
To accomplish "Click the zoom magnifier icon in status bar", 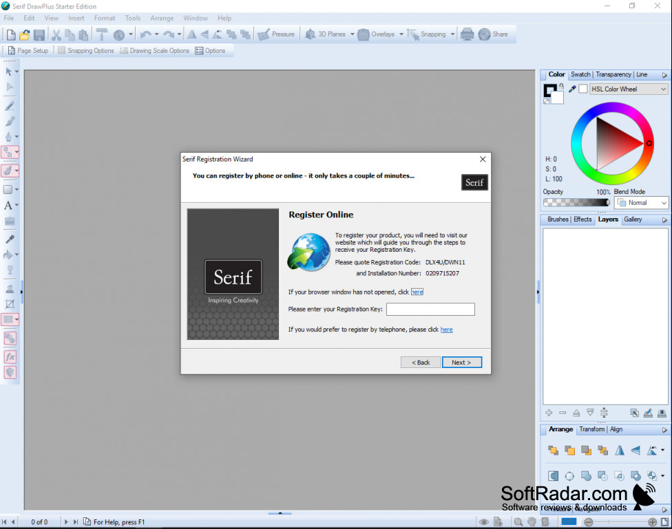I will pyautogui.click(x=518, y=521).
